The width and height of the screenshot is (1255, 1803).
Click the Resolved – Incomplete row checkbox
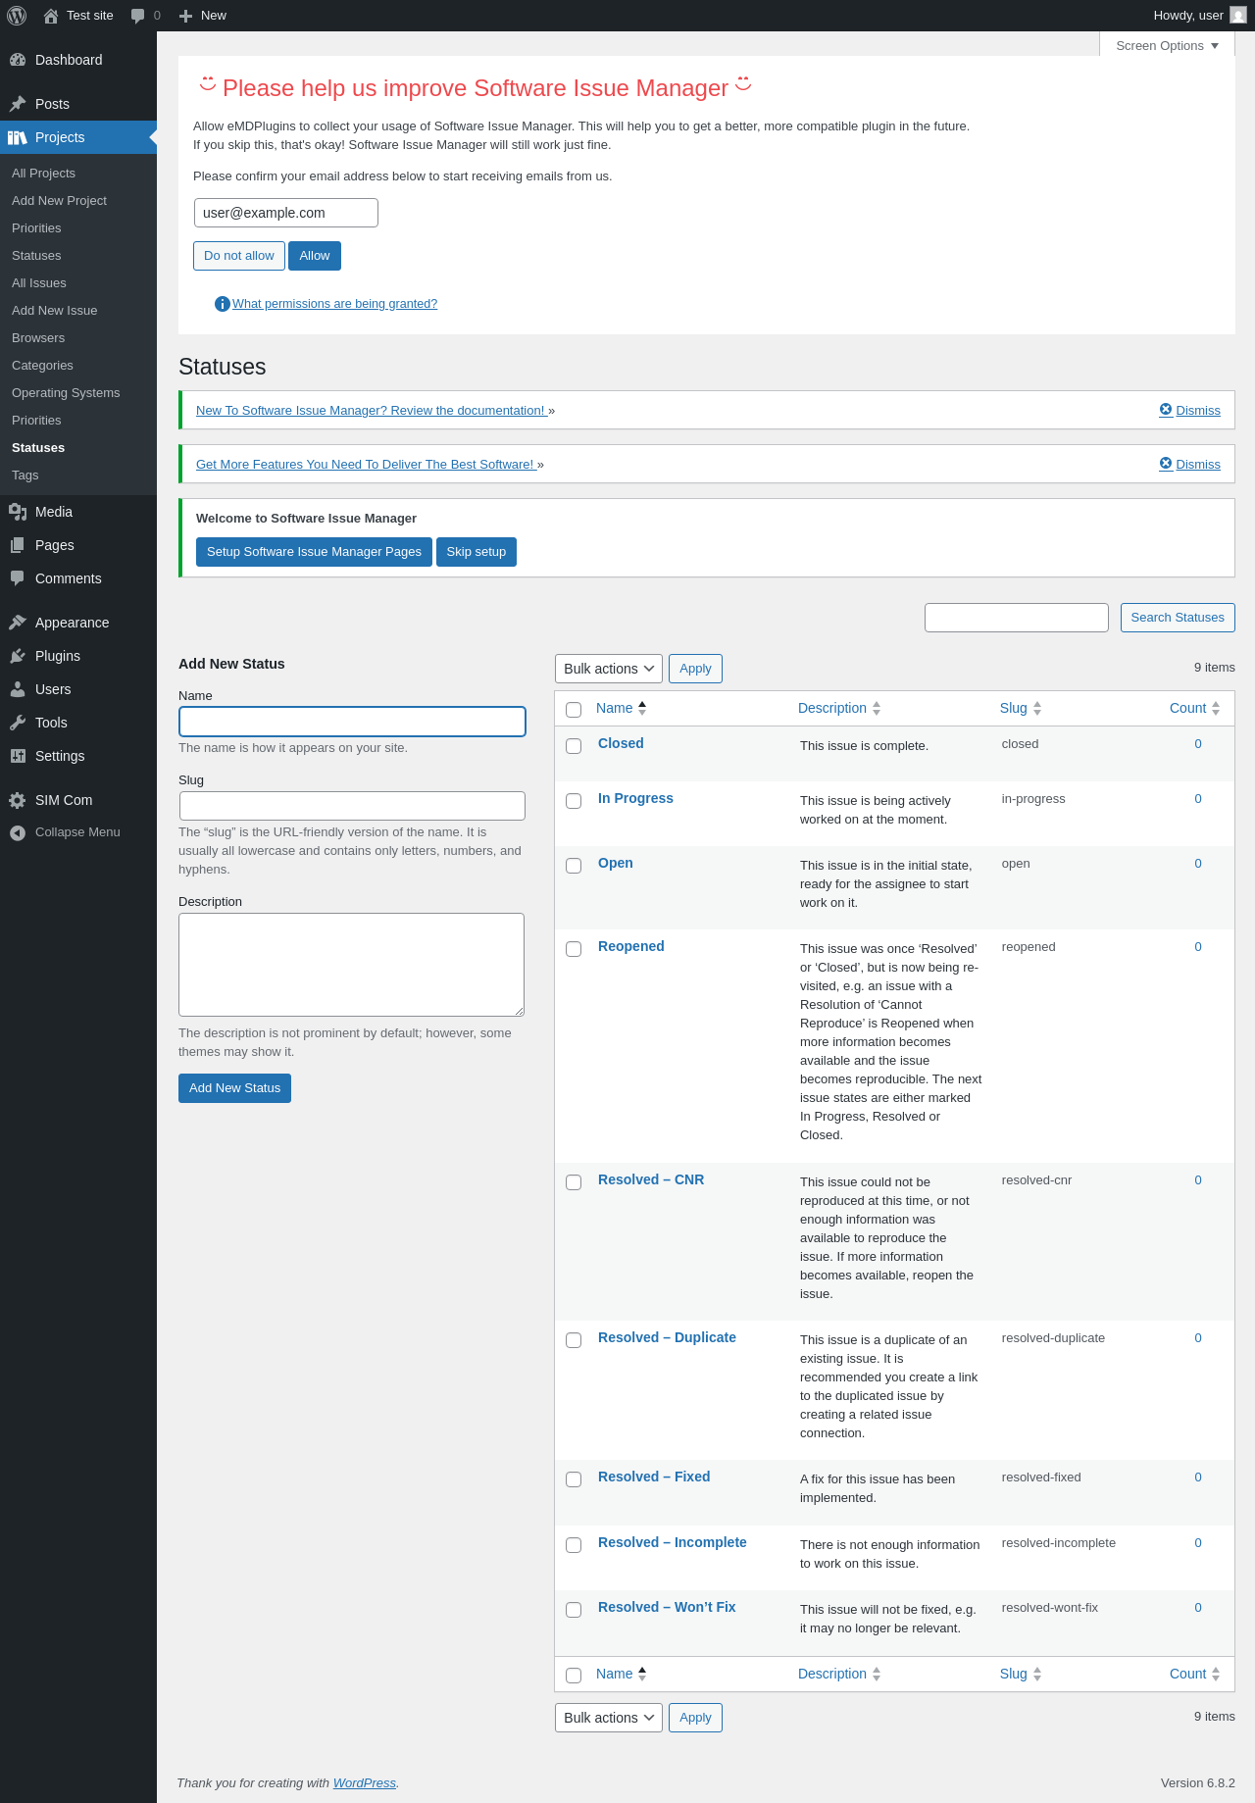pos(574,1545)
